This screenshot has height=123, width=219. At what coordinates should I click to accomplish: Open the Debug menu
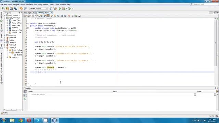coord(40,4)
